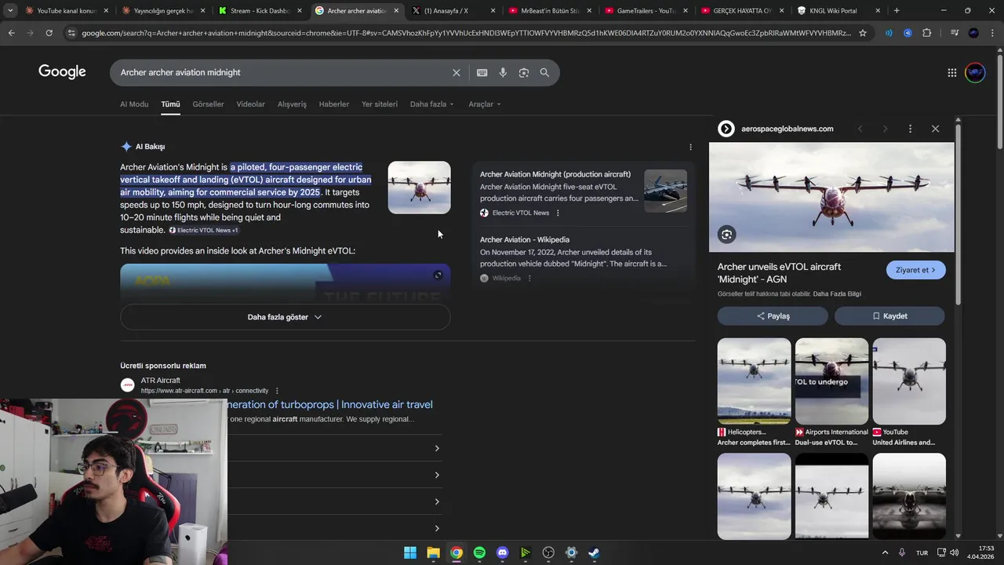
Task: Open large Midnight eVTOL preview image
Action: pyautogui.click(x=831, y=197)
